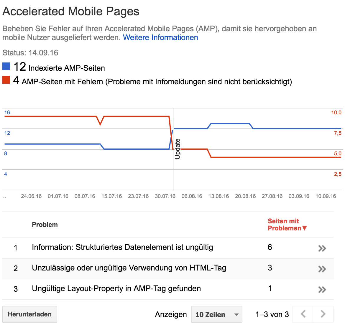Toggle the blue Indexierte AMP-Seiten legend swatch
Image resolution: width=345 pixels, height=330 pixels.
coord(6,66)
